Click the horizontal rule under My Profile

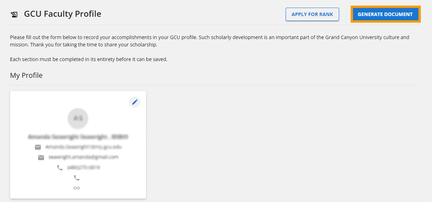pyautogui.click(x=214, y=85)
